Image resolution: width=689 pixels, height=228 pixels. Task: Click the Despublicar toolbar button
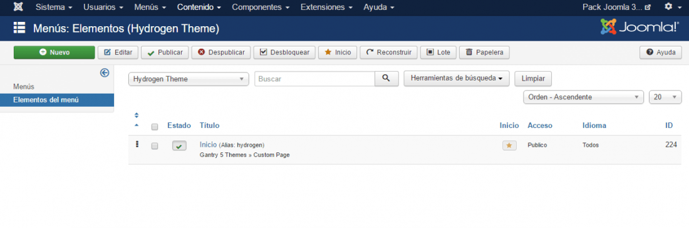point(221,52)
